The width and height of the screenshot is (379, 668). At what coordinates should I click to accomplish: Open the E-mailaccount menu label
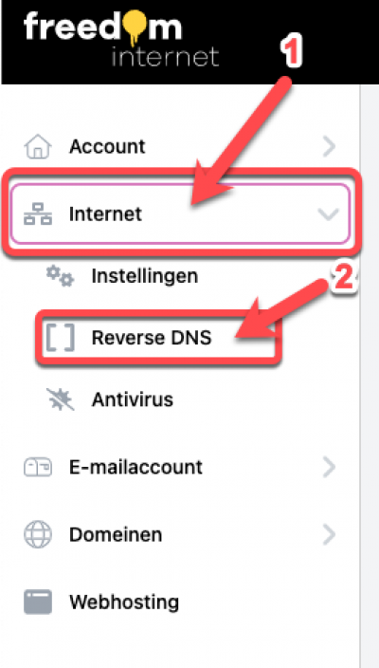tap(136, 468)
